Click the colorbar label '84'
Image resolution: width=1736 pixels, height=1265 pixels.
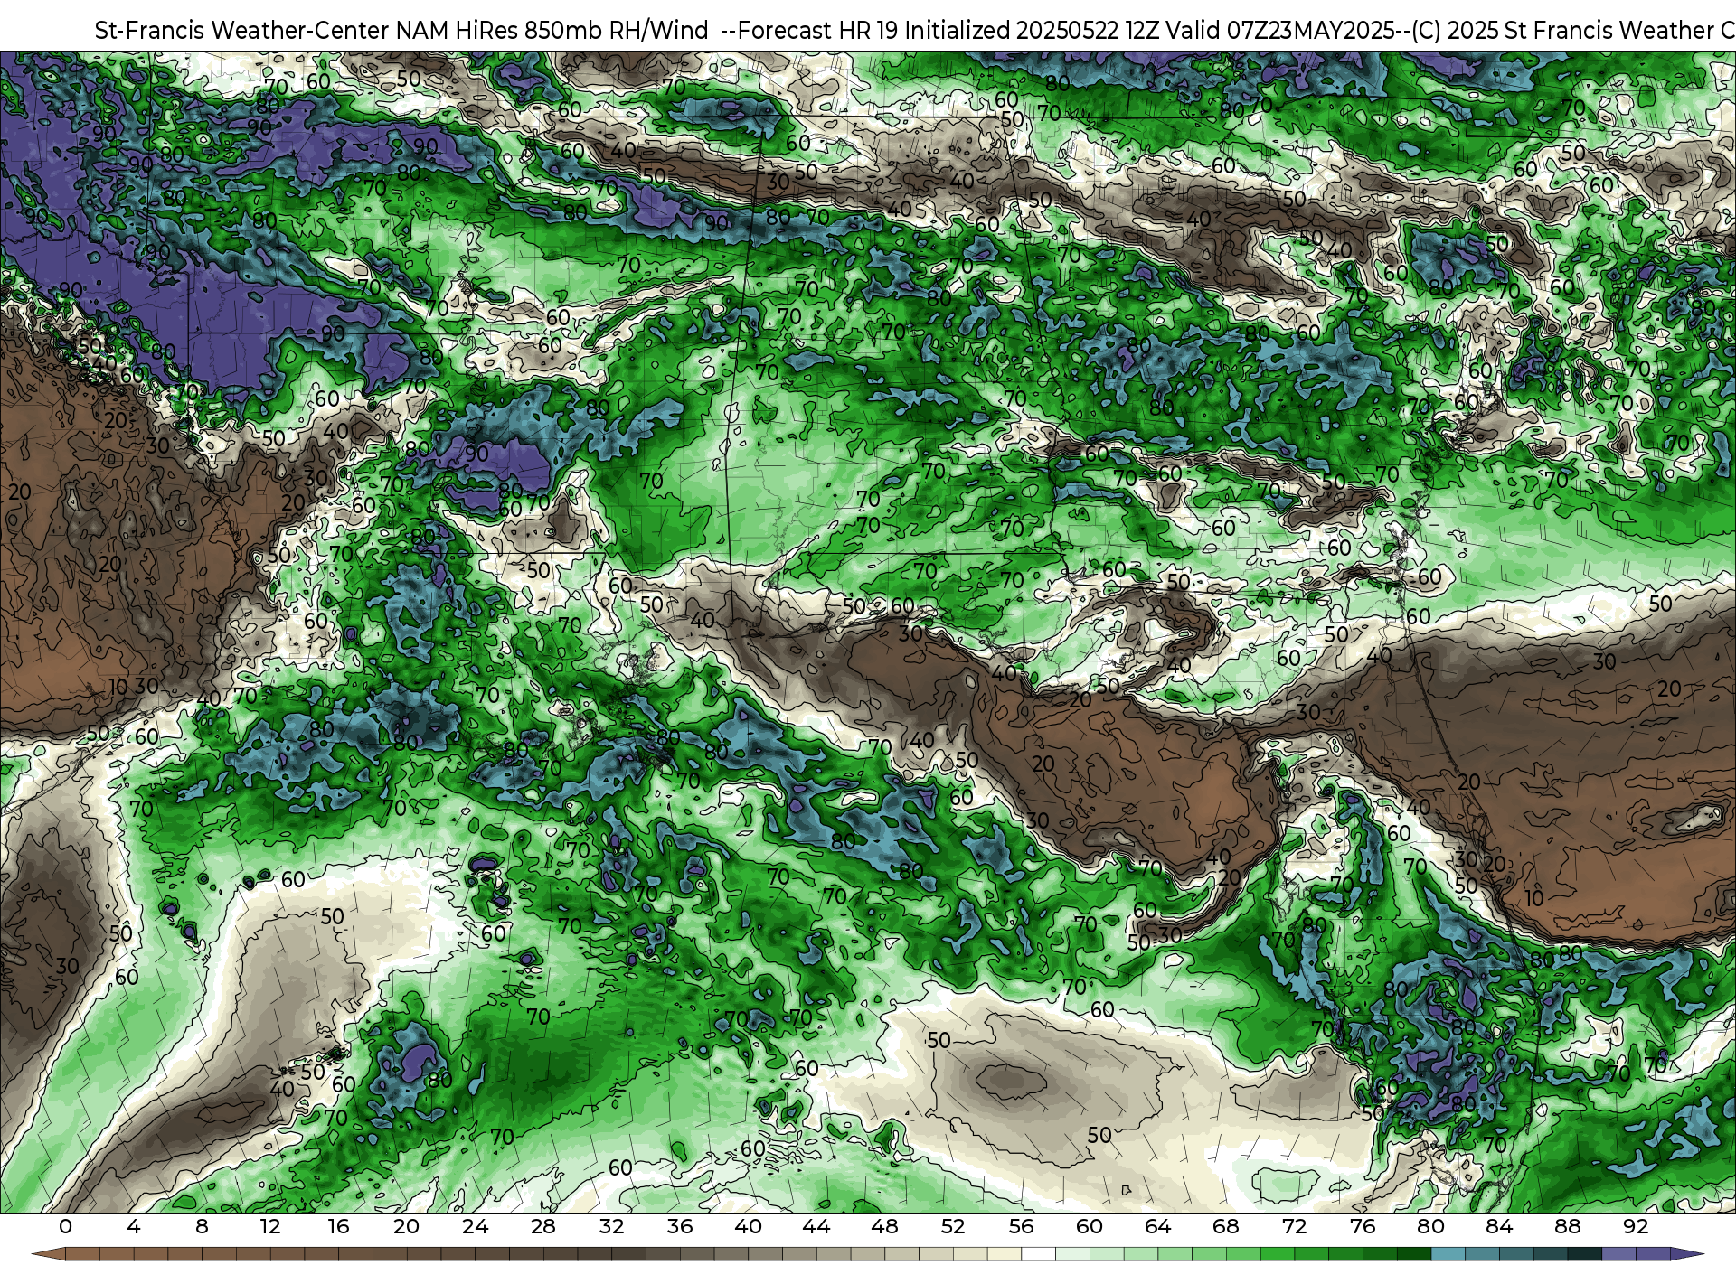click(x=1499, y=1226)
